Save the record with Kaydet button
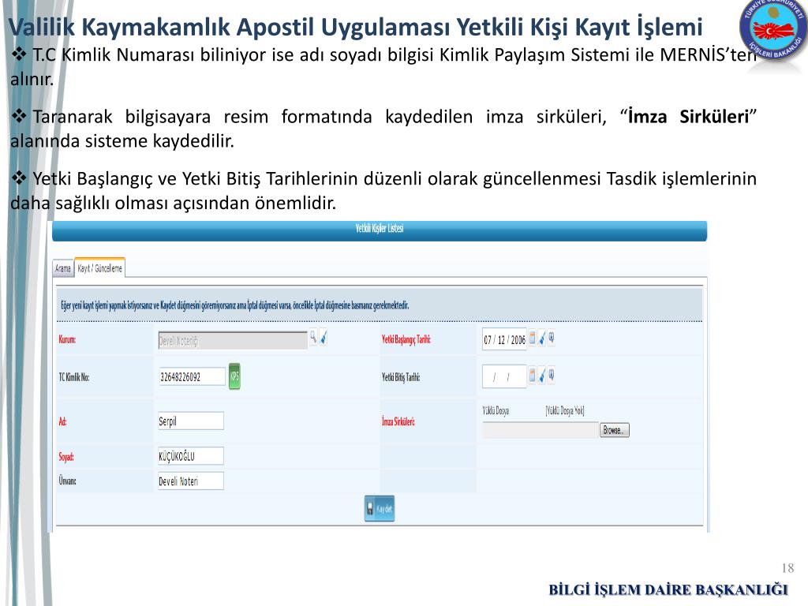The image size is (808, 606). tap(380, 509)
